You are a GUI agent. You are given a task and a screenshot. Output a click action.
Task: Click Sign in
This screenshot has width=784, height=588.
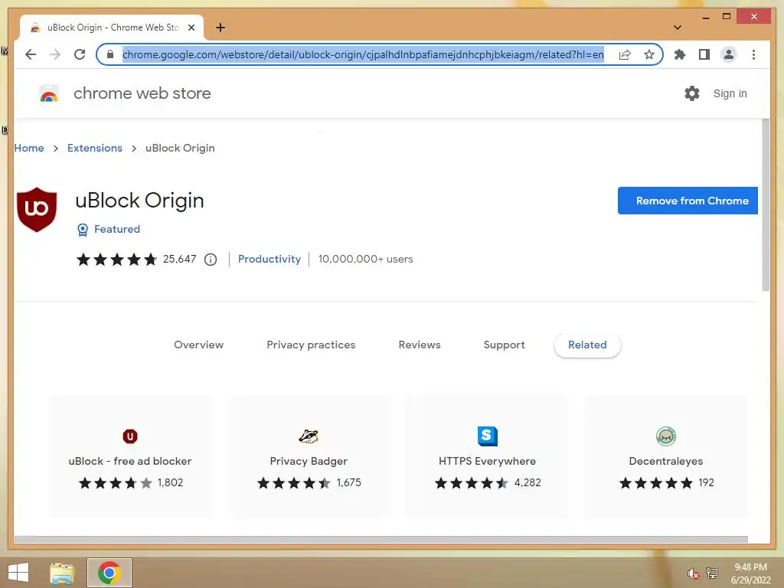pyautogui.click(x=730, y=93)
